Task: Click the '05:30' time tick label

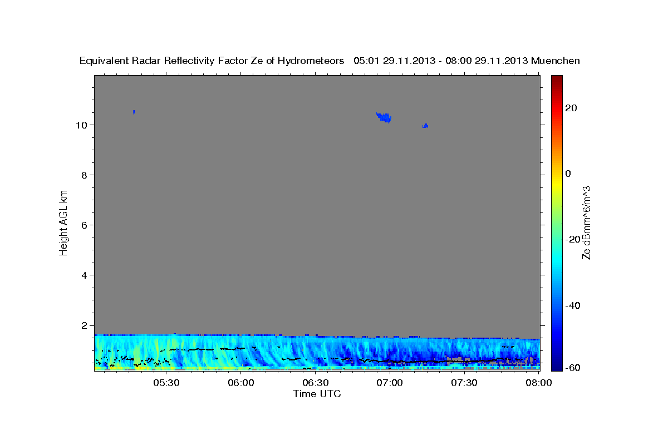Action: pos(166,383)
